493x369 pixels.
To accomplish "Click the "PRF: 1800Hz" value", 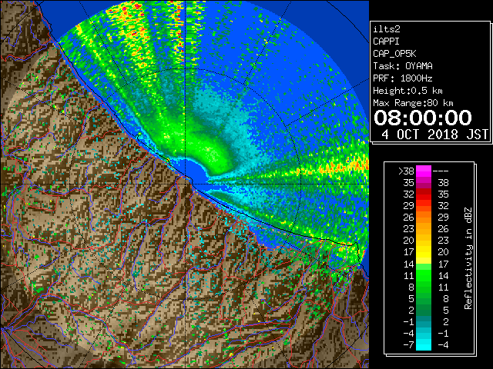I will pos(403,78).
